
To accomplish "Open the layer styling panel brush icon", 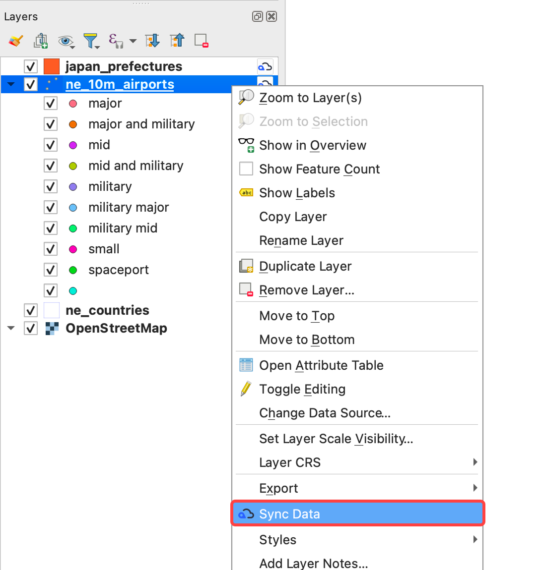I will click(16, 41).
